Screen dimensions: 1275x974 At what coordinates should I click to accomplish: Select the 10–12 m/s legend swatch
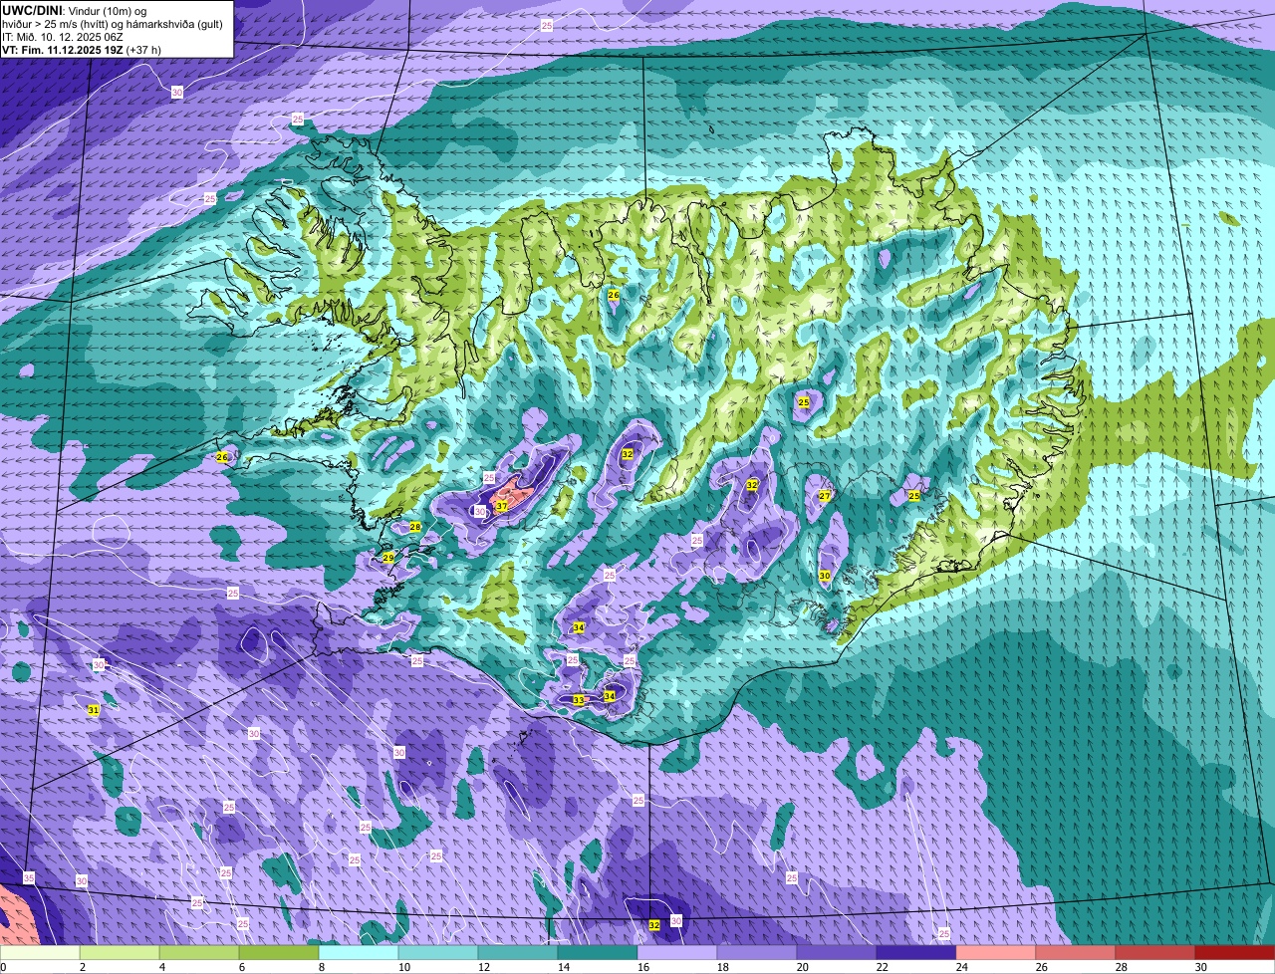(438, 952)
